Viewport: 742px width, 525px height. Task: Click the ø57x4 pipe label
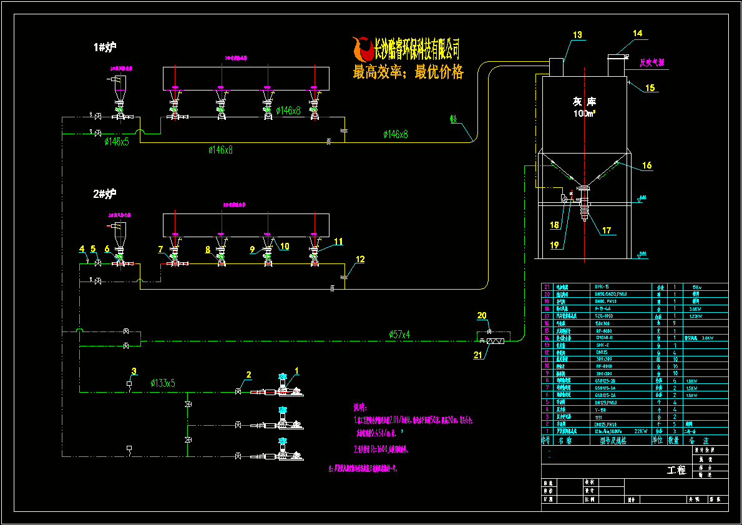pos(399,335)
